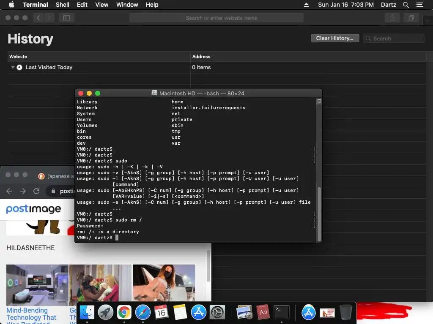The width and height of the screenshot is (433, 324).
Task: Open the View menu
Action: 101,5
